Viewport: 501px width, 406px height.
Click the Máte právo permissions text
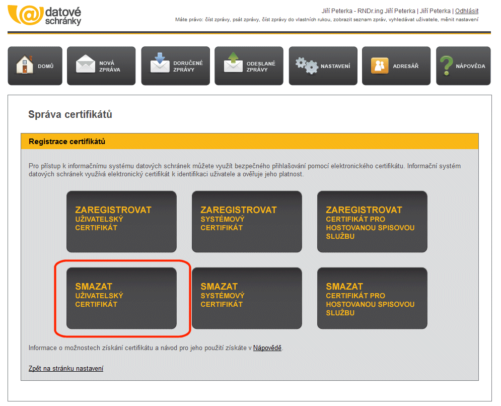click(x=327, y=20)
